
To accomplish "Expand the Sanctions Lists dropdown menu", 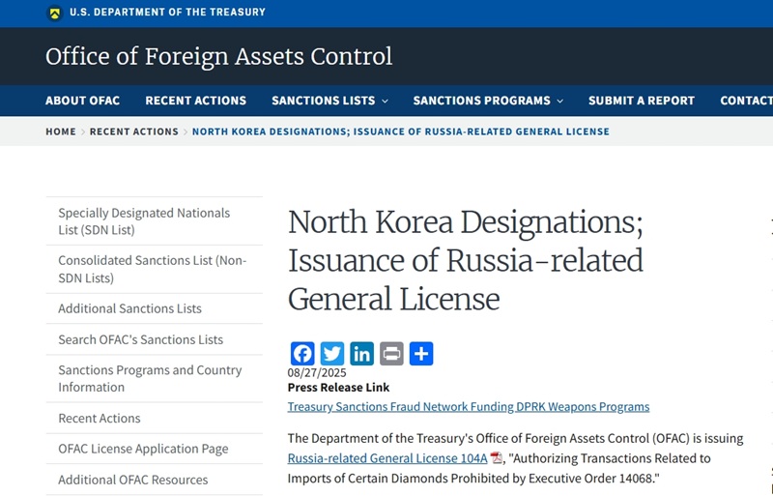I will pyautogui.click(x=329, y=101).
